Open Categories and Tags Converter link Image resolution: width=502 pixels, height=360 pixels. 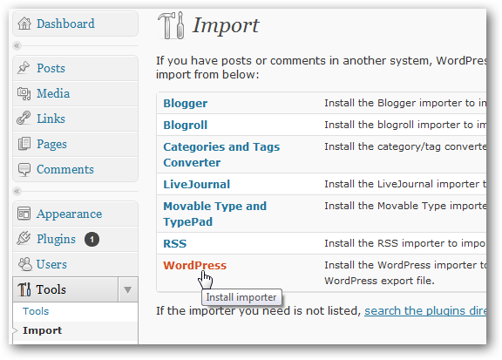click(x=221, y=154)
